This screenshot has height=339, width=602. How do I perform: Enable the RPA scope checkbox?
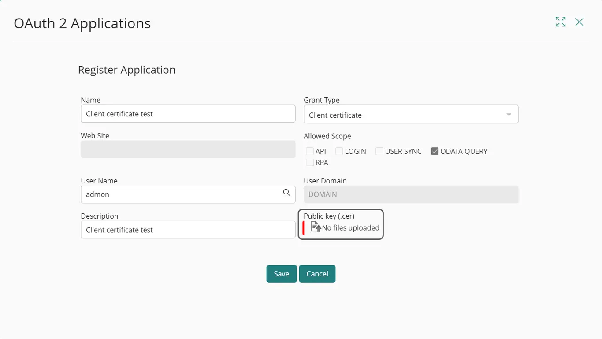(x=310, y=163)
